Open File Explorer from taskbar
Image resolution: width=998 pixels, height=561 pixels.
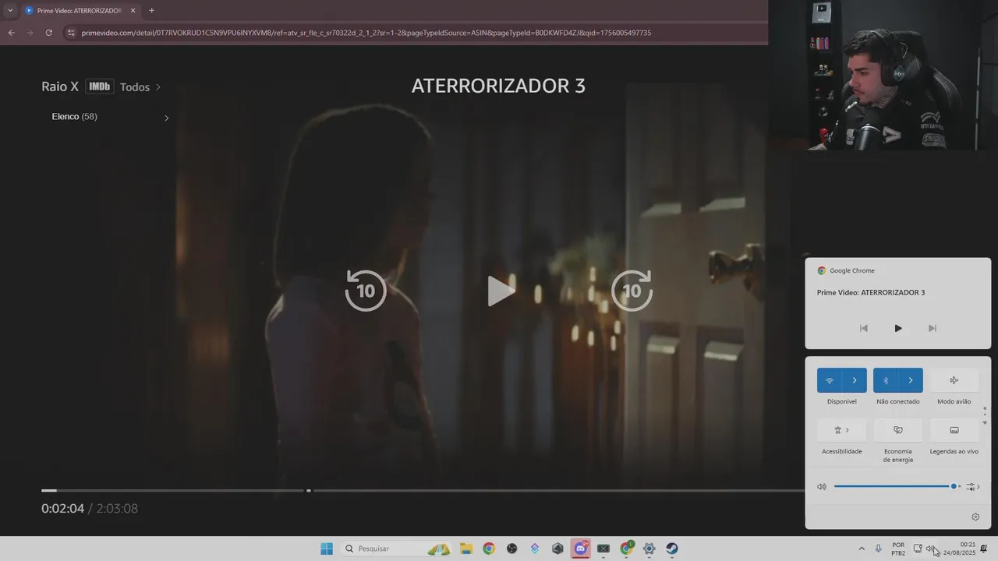point(466,549)
